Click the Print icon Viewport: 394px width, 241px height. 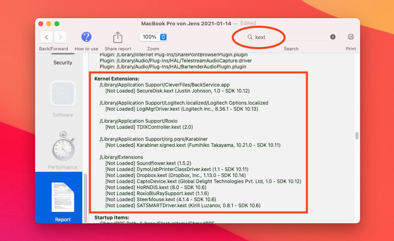351,37
